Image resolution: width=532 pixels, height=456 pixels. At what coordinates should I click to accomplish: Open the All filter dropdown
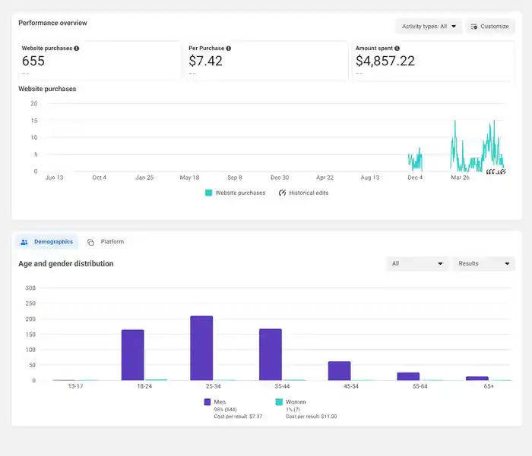(x=417, y=263)
